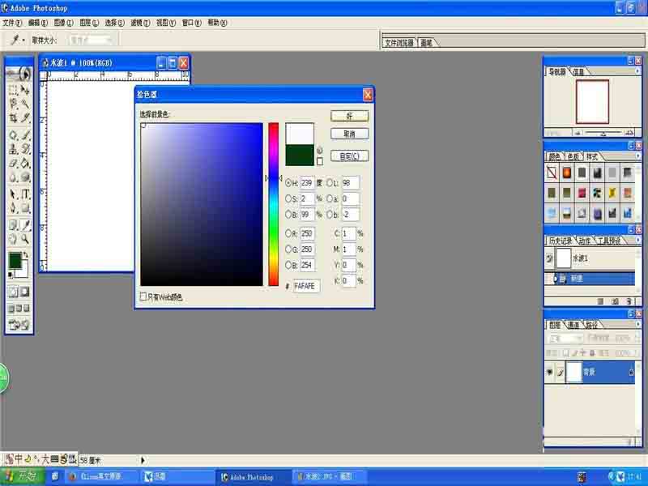648x486 pixels.
Task: Select the R red radio button
Action: click(288, 233)
